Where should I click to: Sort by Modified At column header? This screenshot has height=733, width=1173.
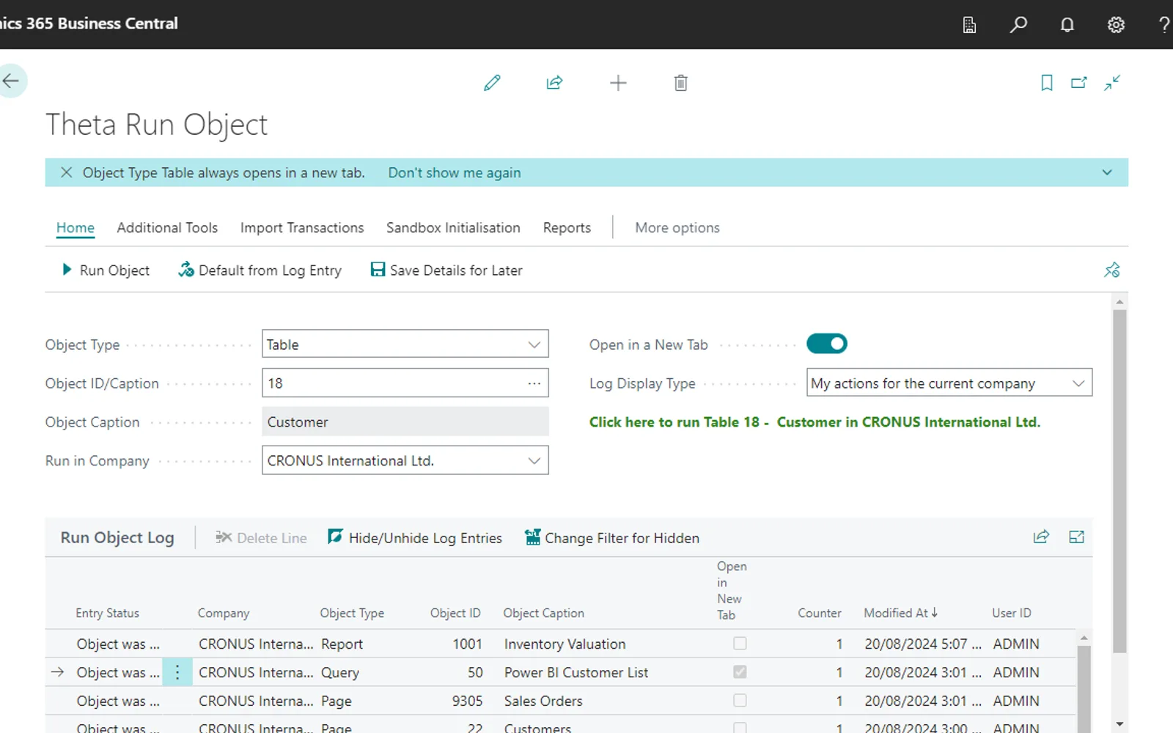coord(900,613)
